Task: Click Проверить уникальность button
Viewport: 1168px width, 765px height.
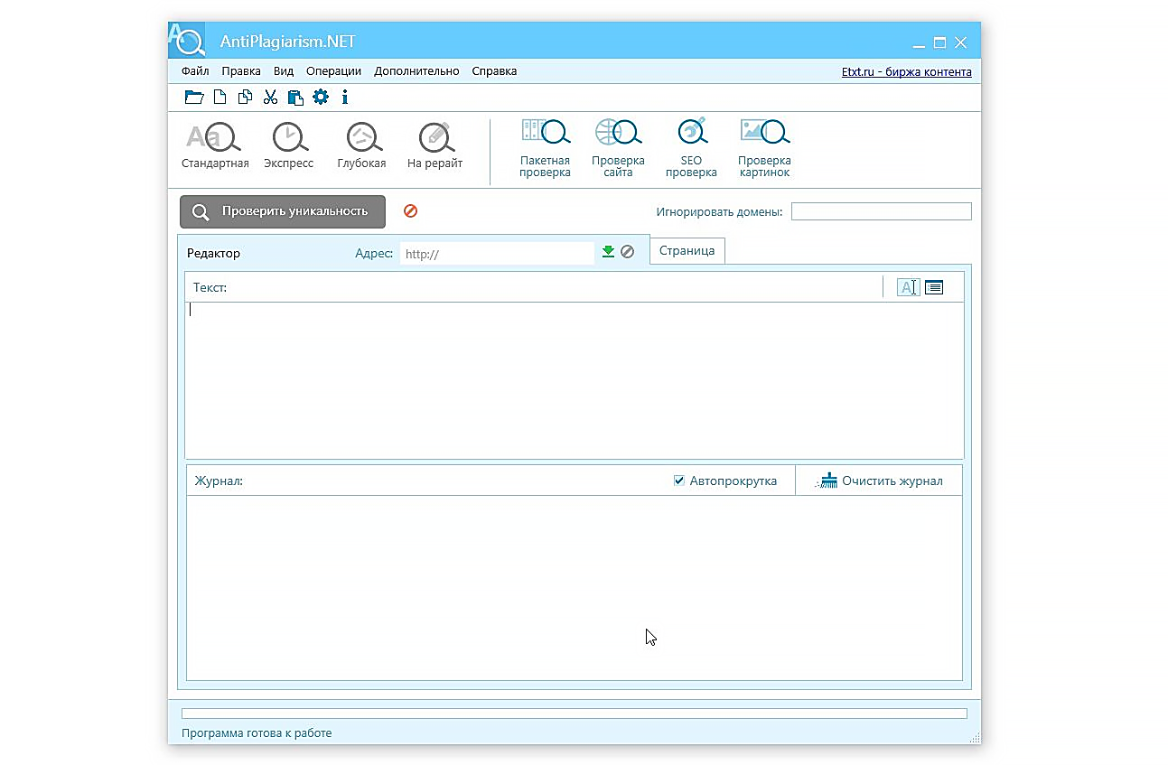Action: 283,211
